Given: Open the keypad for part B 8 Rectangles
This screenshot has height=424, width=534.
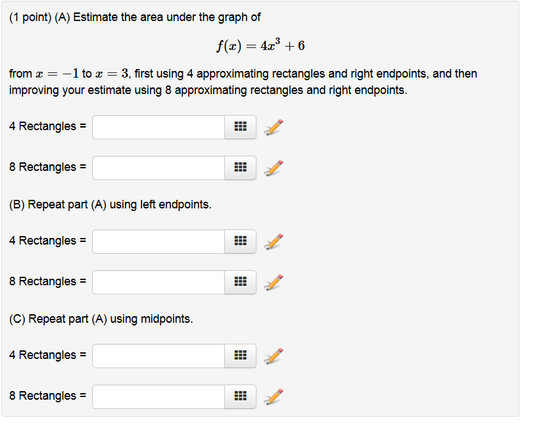Looking at the screenshot, I should [240, 282].
